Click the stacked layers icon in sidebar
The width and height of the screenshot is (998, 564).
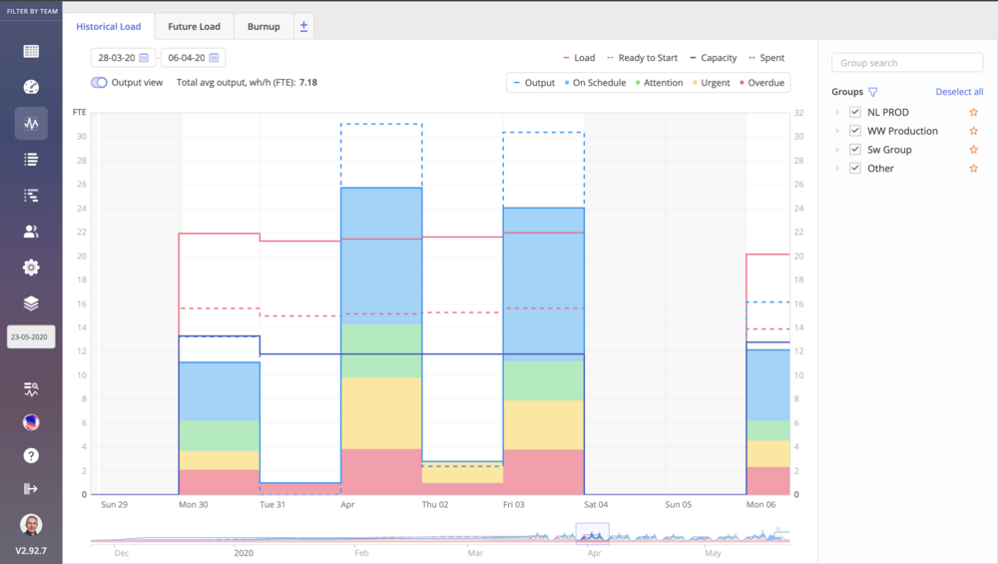(31, 303)
